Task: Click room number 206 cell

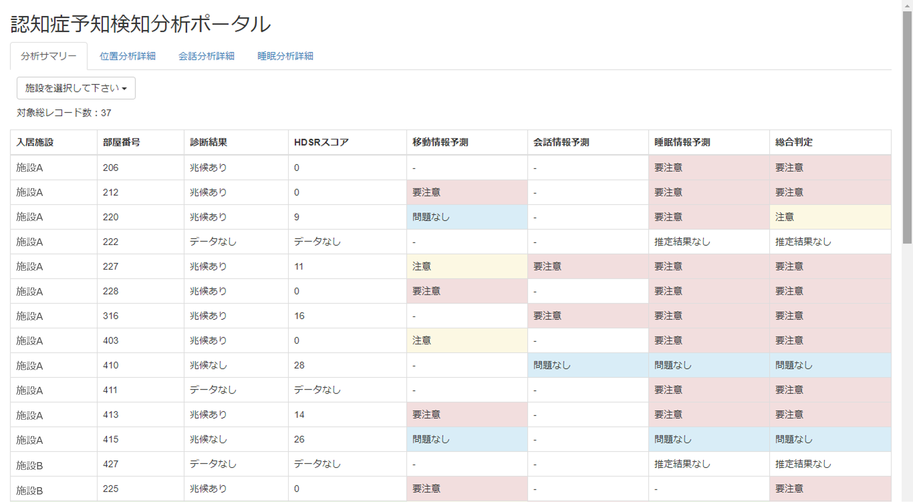Action: (110, 168)
